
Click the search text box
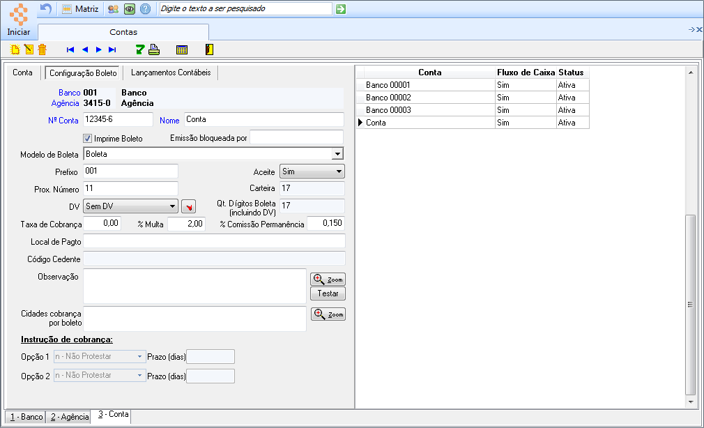[245, 8]
